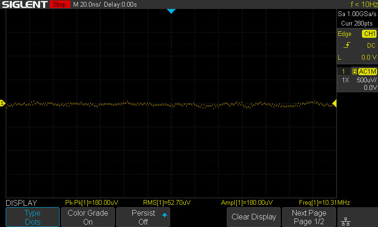Toggle the red Stop run status indicator
This screenshot has height=227, width=378.
point(59,5)
